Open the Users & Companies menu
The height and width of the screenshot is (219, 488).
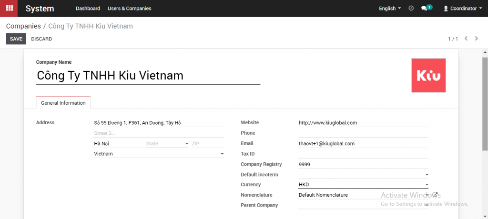click(130, 9)
